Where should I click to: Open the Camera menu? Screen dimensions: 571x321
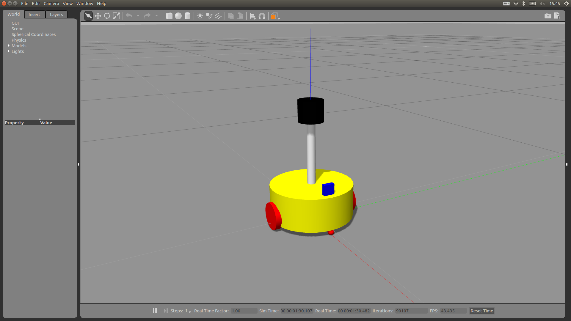(51, 4)
